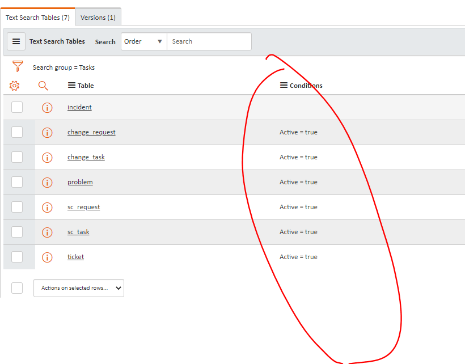Select the checkbox for sc_task
465x364 pixels.
click(16, 232)
